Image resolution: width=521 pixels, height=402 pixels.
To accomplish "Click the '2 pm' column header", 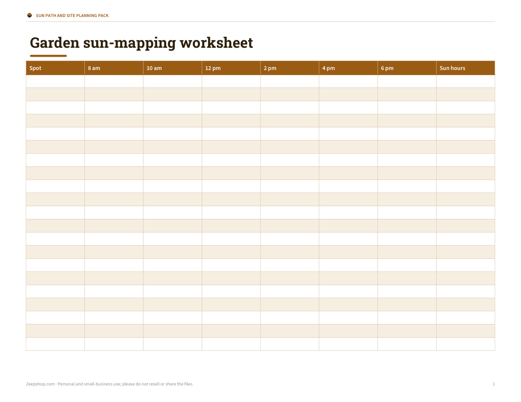I will 290,68.
